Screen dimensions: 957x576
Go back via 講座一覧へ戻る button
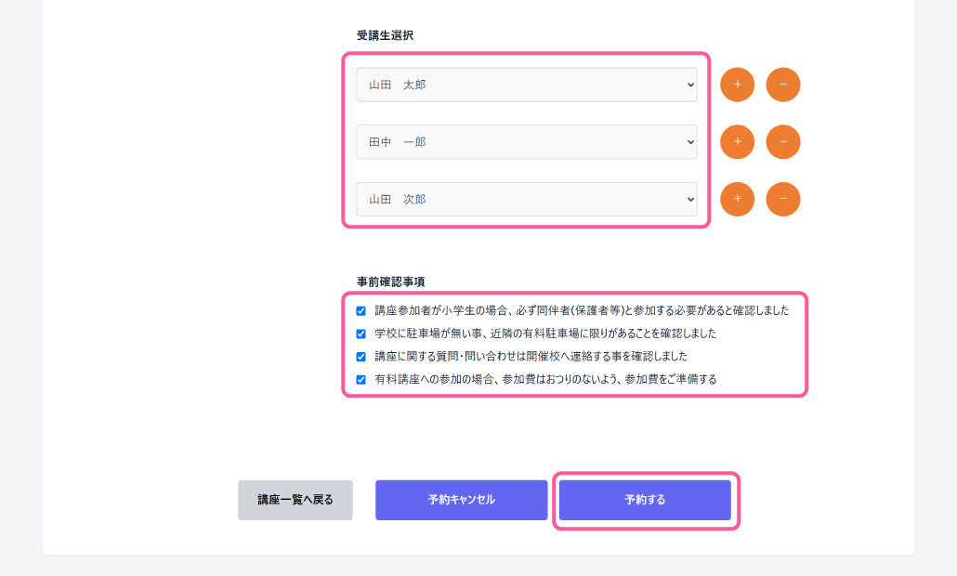[295, 500]
